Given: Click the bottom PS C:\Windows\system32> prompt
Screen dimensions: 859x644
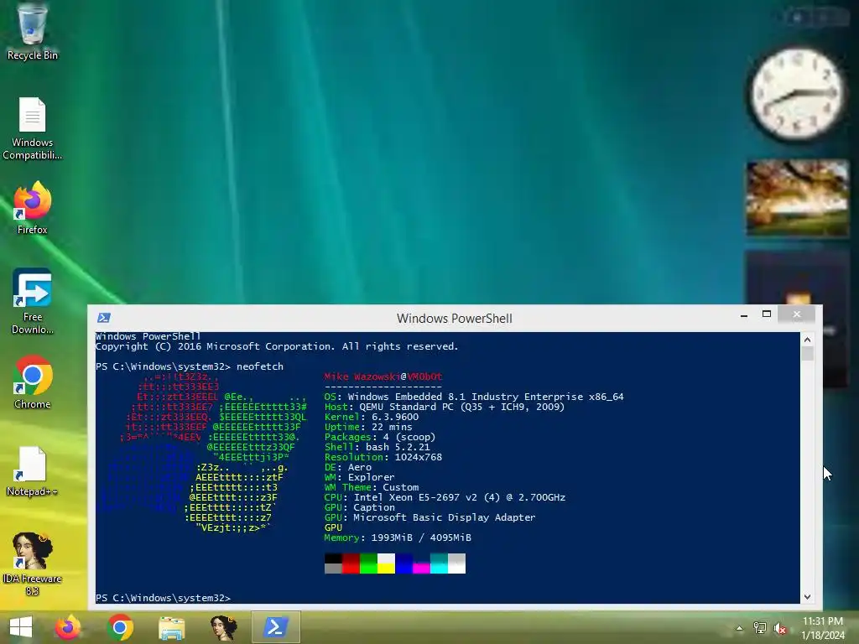Looking at the screenshot, I should tap(164, 597).
